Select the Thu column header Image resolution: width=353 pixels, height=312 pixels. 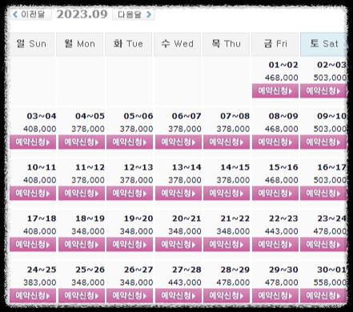226,44
